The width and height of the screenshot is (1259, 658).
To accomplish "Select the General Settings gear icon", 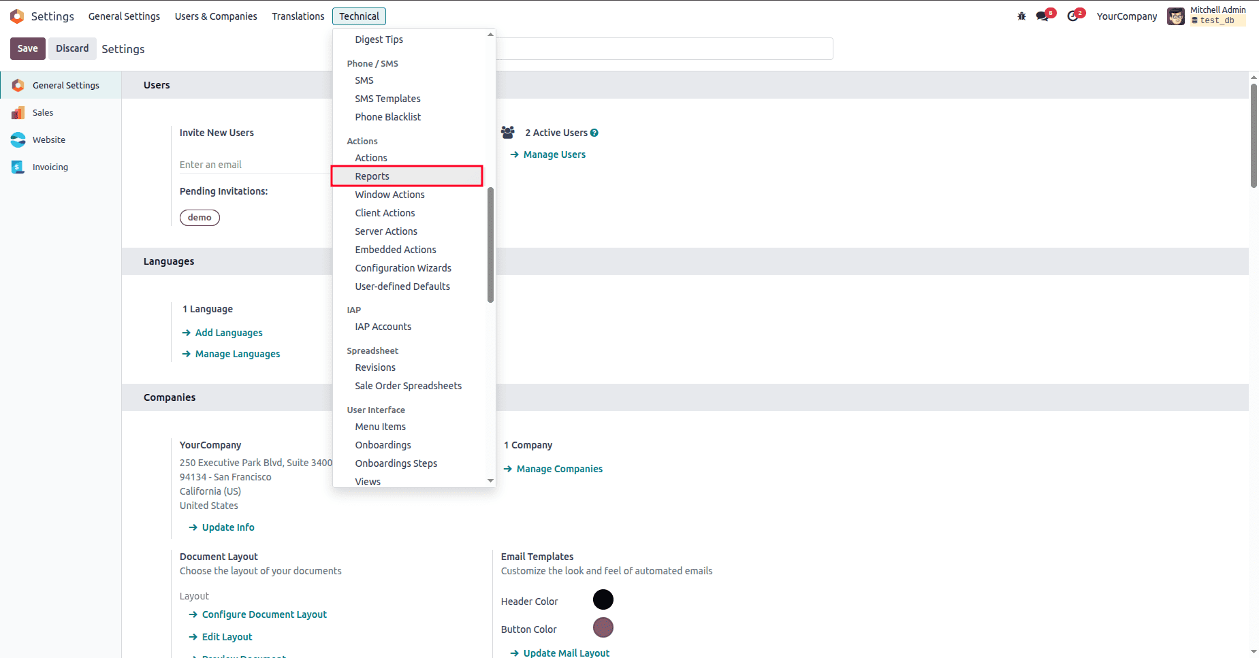I will (x=18, y=85).
